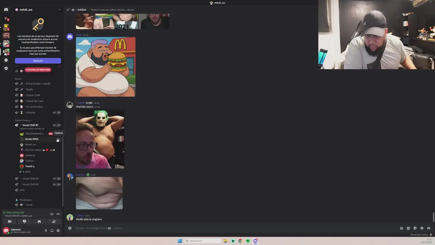Open Google Chrome from taskbar
The height and width of the screenshot is (245, 435).
click(240, 241)
